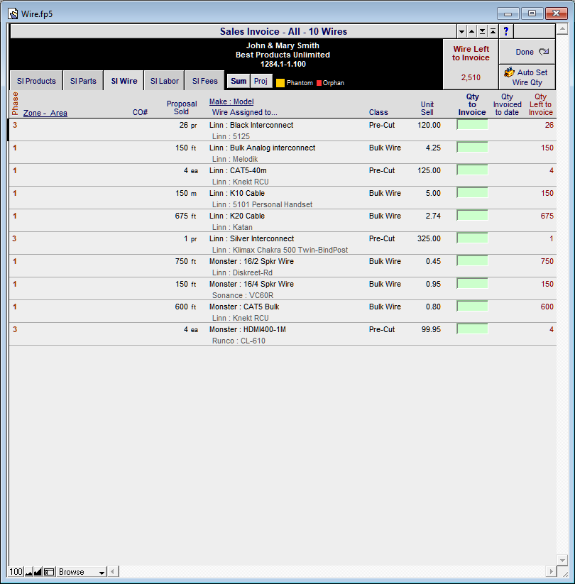Click Proposal Sold value '26 pr'
The width and height of the screenshot is (575, 584).
coord(188,125)
